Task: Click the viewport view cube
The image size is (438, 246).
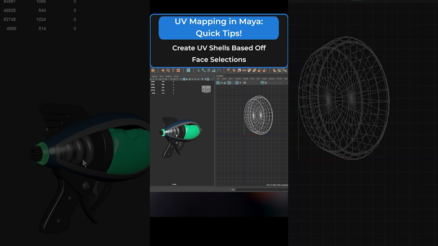Action: (x=206, y=89)
